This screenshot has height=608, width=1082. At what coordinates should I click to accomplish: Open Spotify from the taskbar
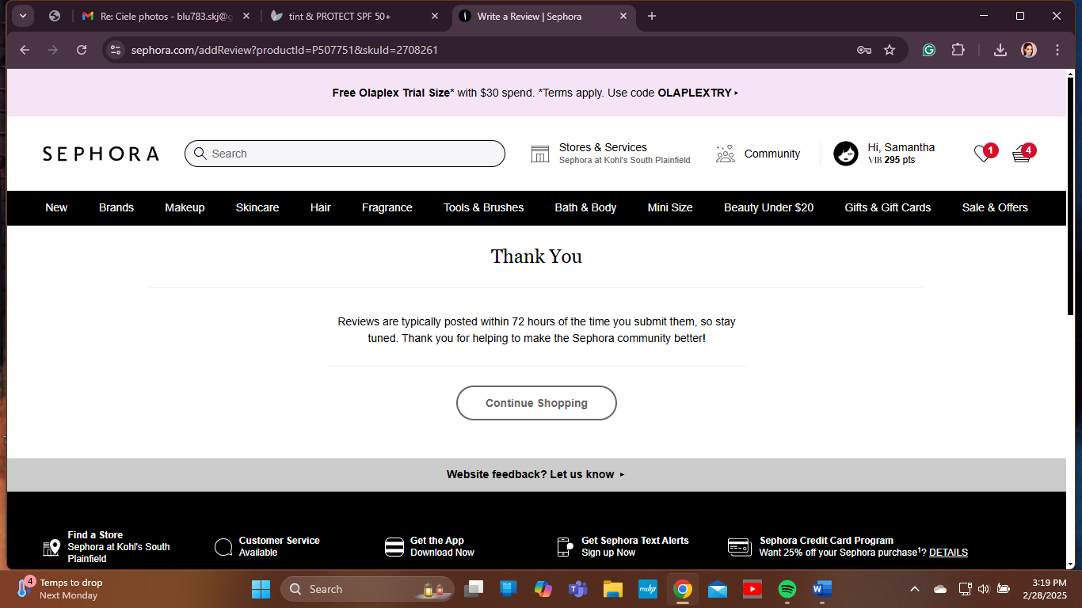pos(787,589)
